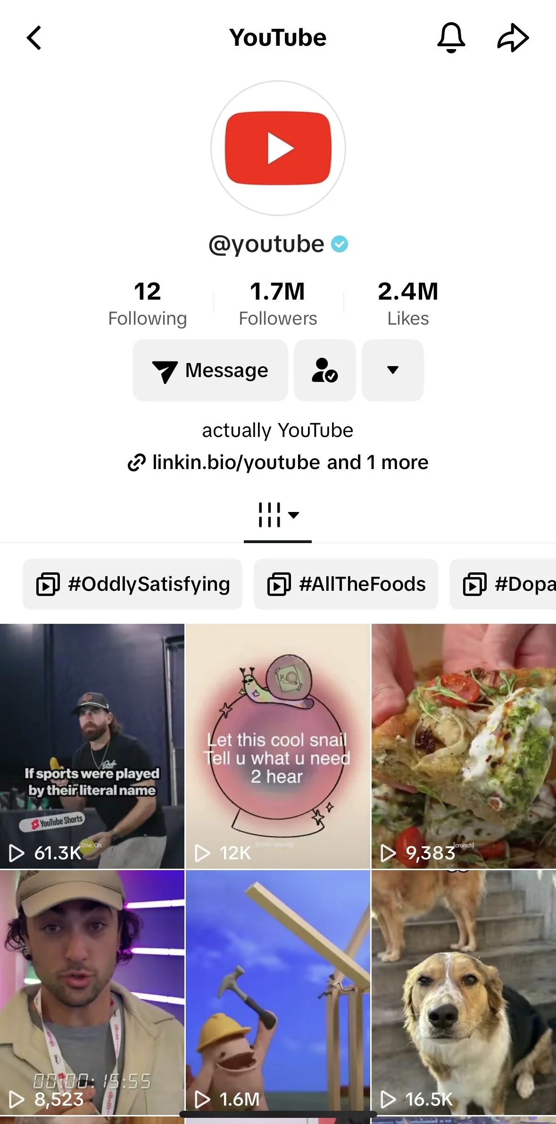The image size is (556, 1124).
Task: Open the YouTube profile picture
Action: [278, 148]
